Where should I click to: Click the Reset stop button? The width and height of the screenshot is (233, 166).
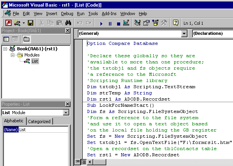[118, 24]
